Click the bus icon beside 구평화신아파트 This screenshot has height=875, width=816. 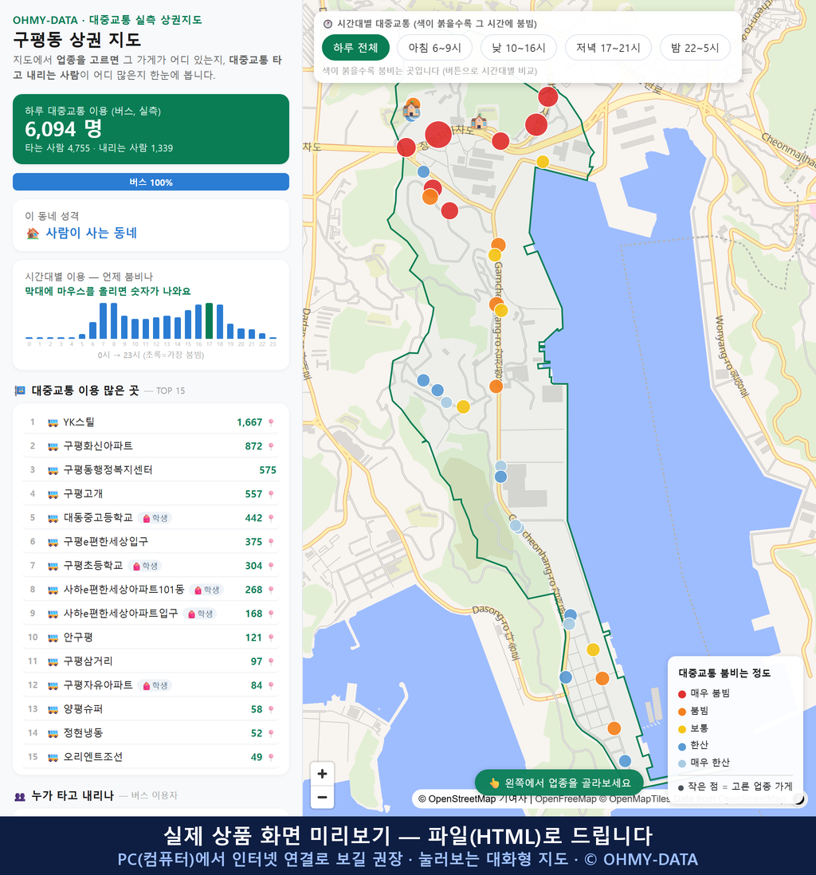coord(53,446)
